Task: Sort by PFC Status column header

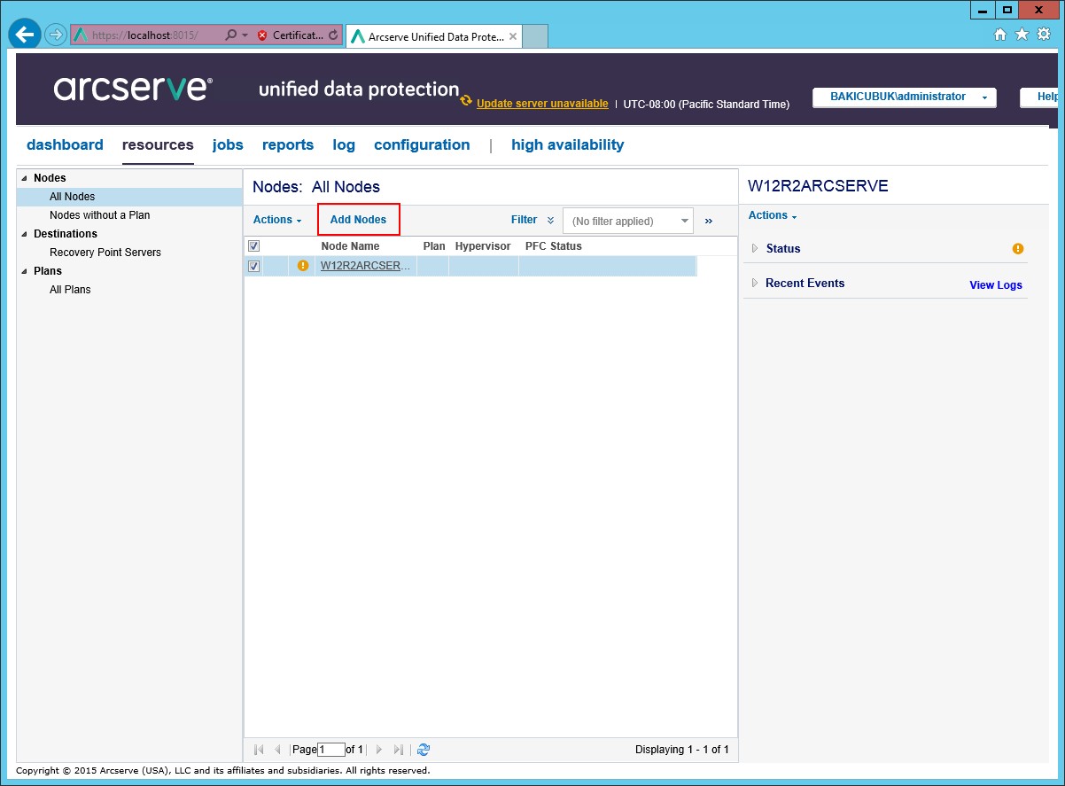Action: [554, 246]
